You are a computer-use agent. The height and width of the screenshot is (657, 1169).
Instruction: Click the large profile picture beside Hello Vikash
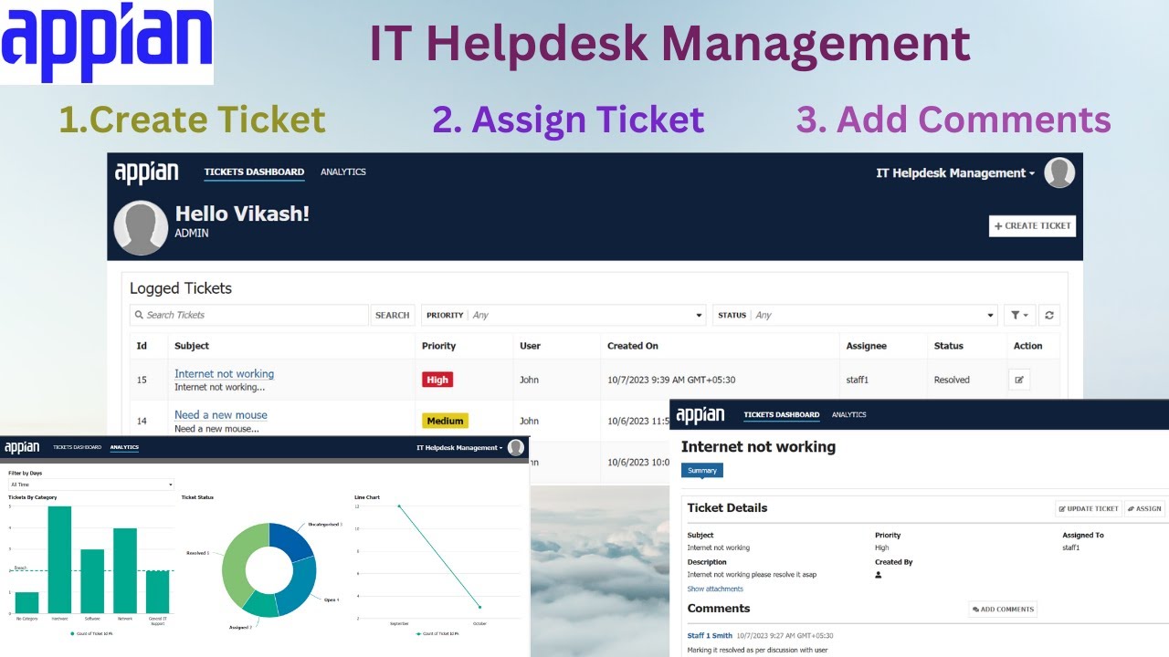click(x=141, y=228)
